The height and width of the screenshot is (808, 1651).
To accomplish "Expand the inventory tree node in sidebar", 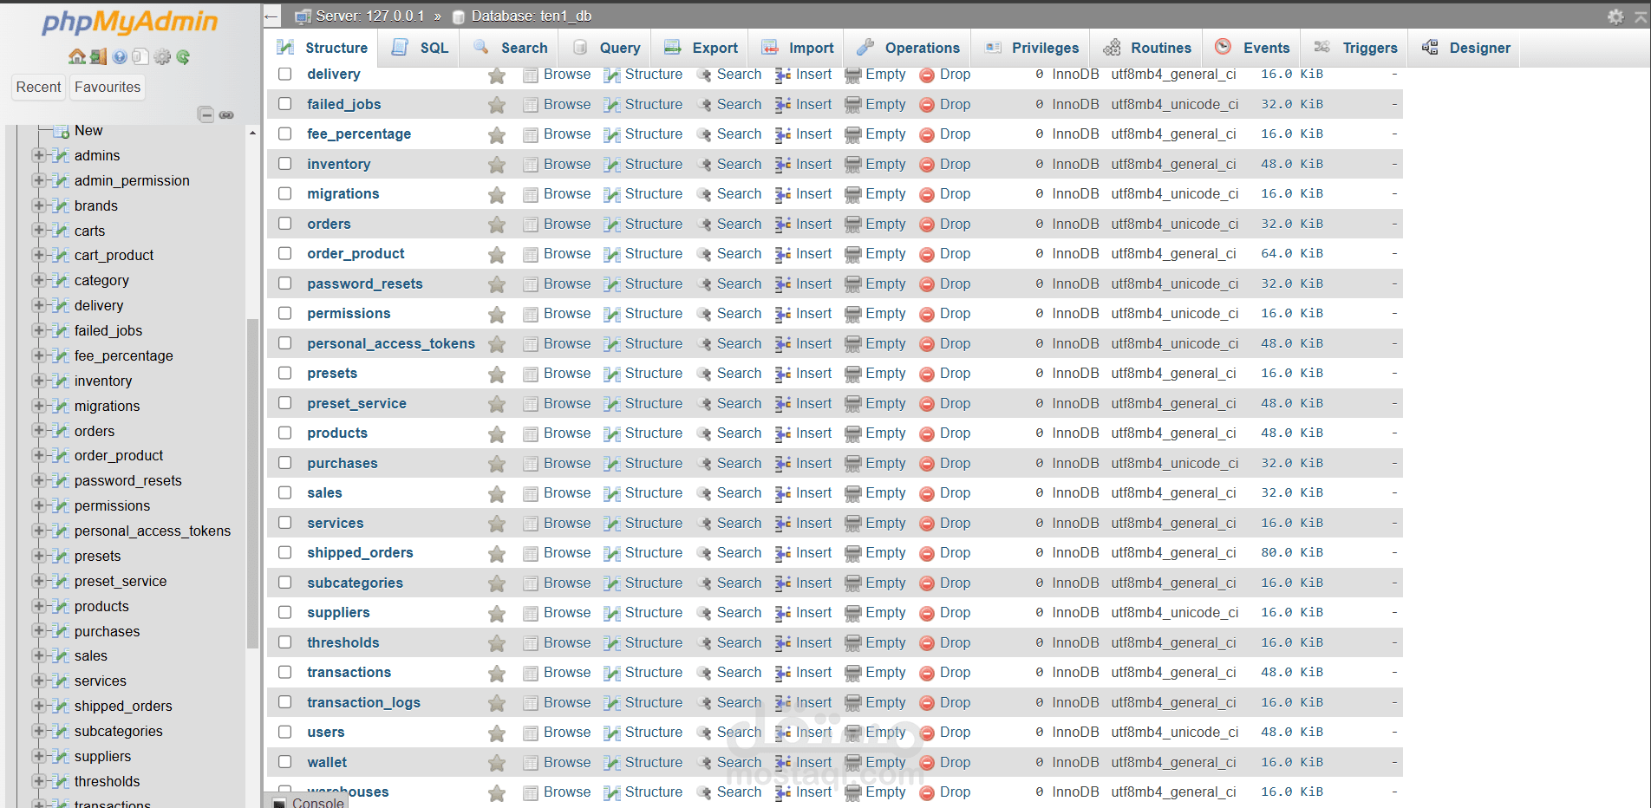I will (38, 381).
